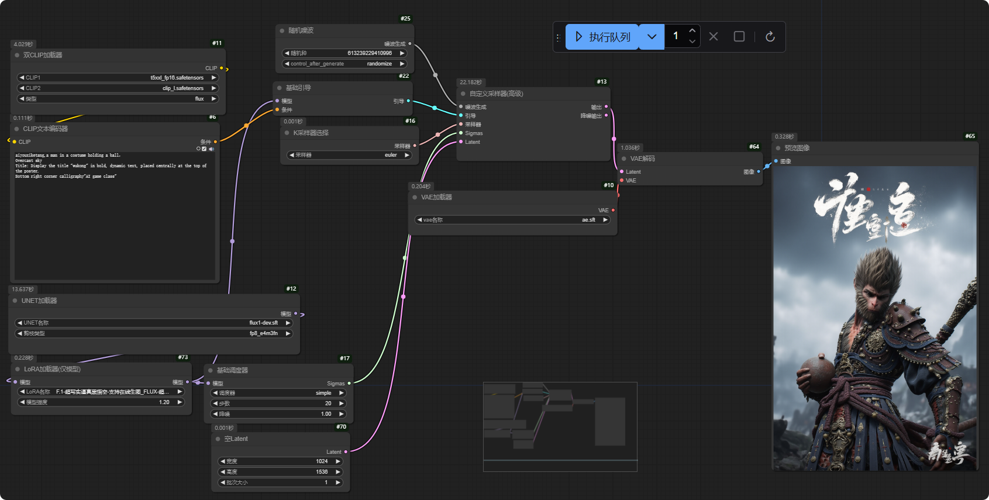Viewport: 989px width, 500px height.
Task: Decrease 批次大小 batch size with left arrow
Action: 223,482
